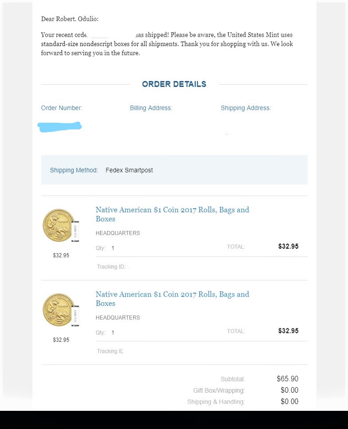Click the second item's bold $32.95 total
This screenshot has height=429, width=348.
[x=288, y=331]
